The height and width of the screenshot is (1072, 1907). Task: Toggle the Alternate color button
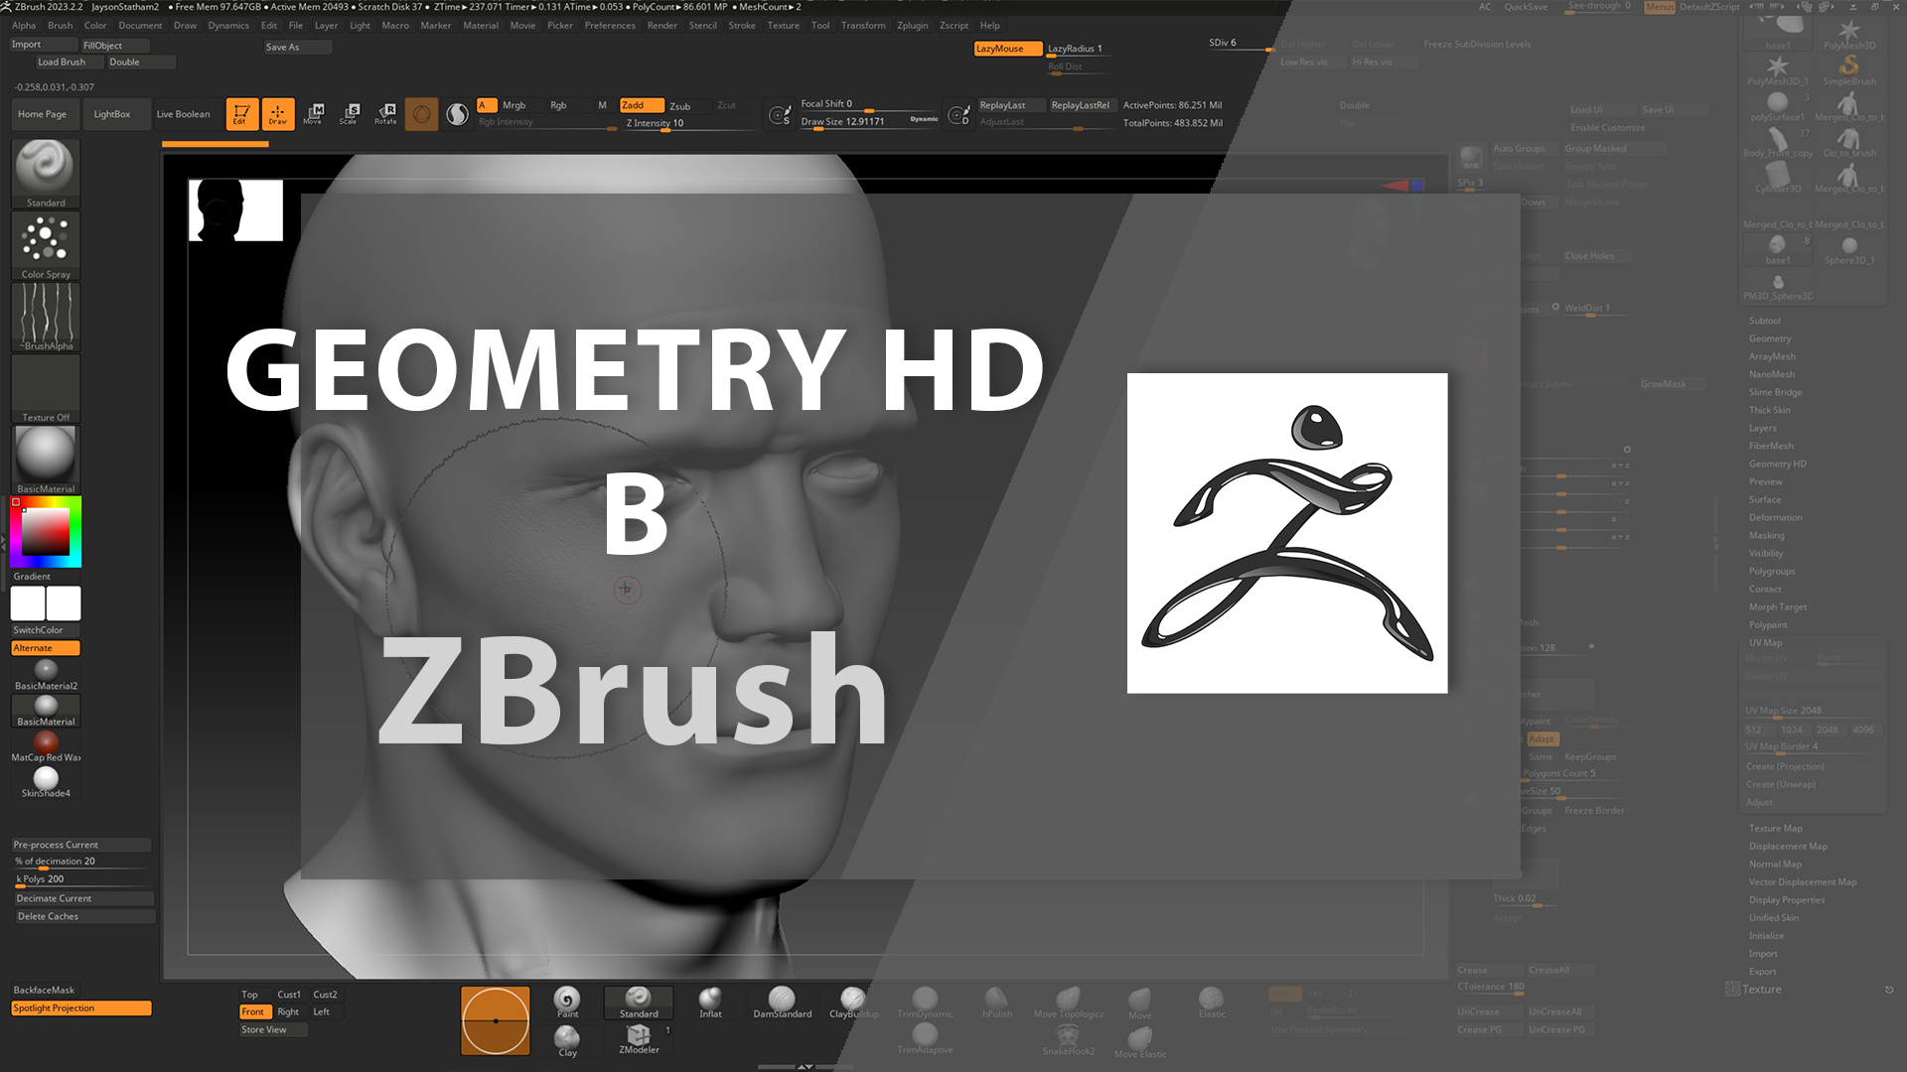pyautogui.click(x=46, y=648)
